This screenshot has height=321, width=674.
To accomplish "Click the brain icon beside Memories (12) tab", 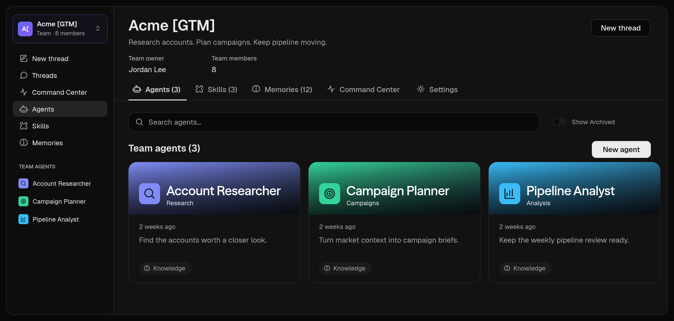I will tap(256, 89).
